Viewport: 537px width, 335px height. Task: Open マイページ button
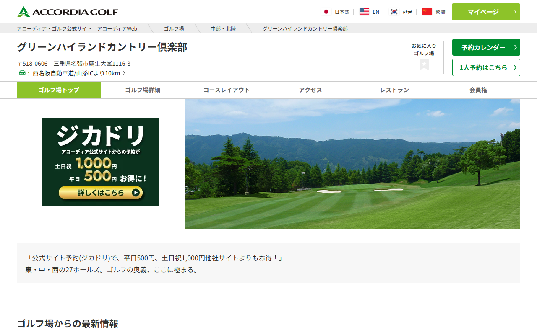point(486,12)
